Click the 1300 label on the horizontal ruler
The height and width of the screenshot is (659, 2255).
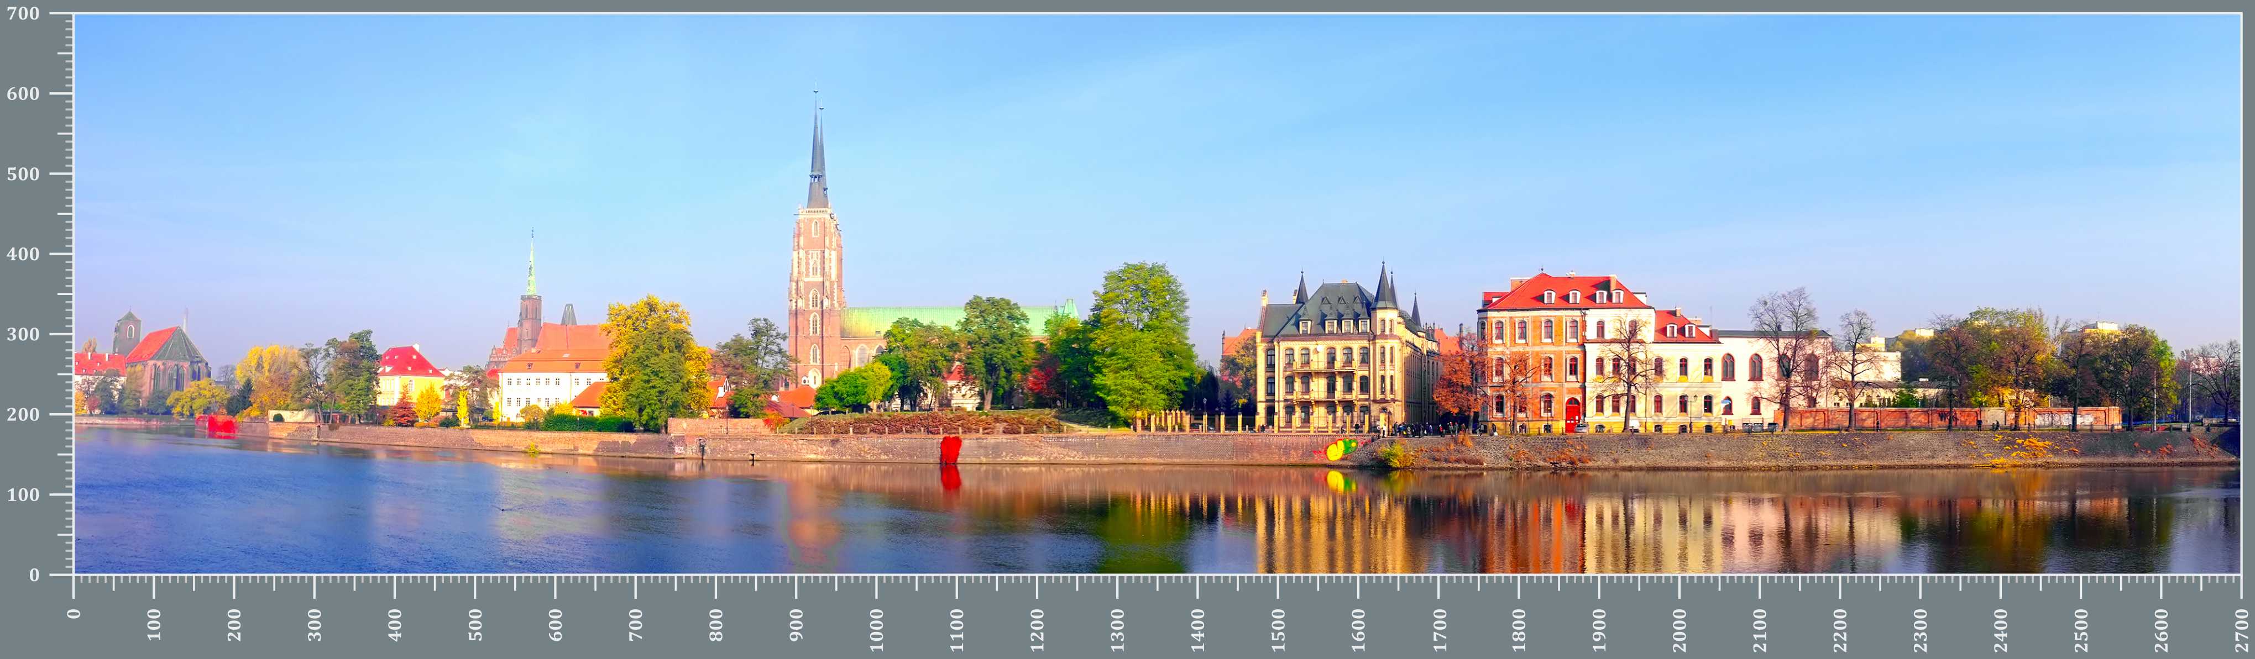(1117, 631)
